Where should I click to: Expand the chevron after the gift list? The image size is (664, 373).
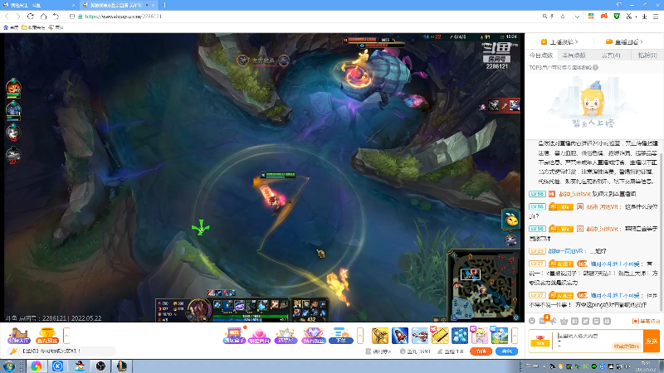tap(515, 336)
